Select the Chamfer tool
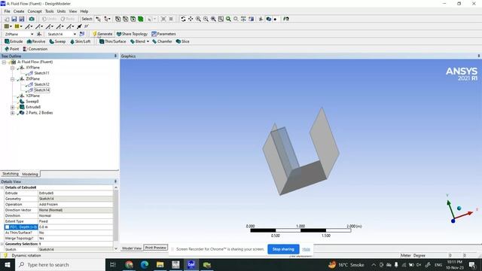 (x=162, y=41)
